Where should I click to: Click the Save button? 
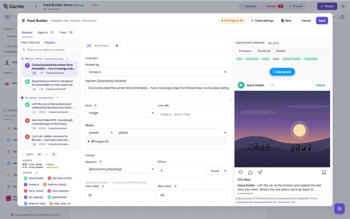322,21
